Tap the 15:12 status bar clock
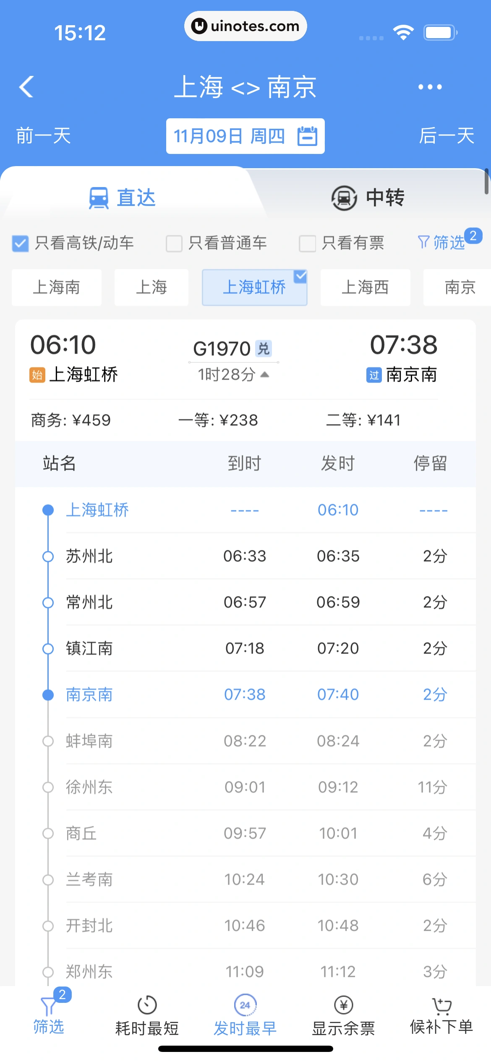This screenshot has width=491, height=1062. 80,33
